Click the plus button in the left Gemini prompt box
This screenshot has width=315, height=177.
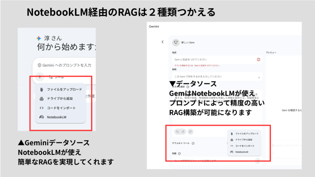point(40,77)
